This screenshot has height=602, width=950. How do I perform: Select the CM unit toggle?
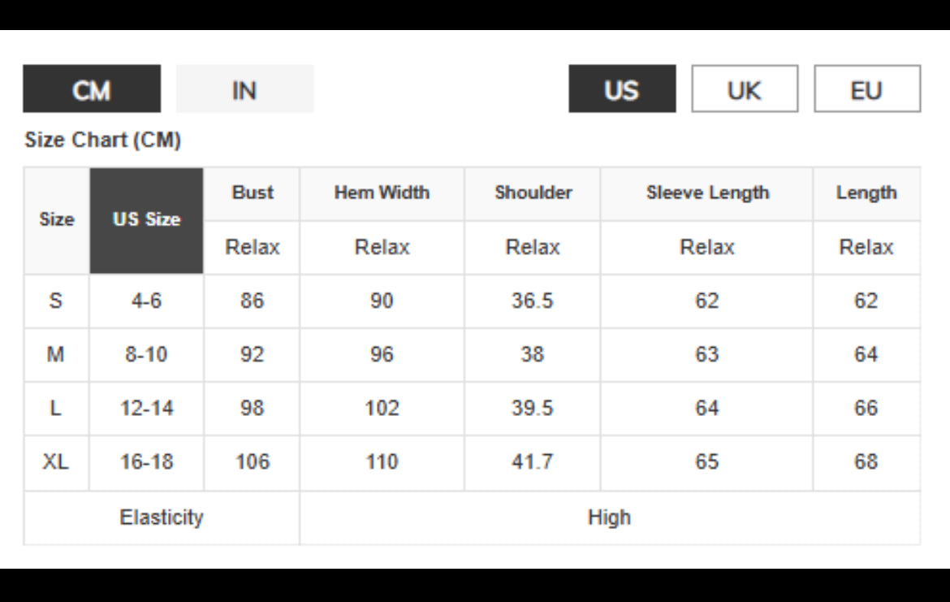[92, 89]
